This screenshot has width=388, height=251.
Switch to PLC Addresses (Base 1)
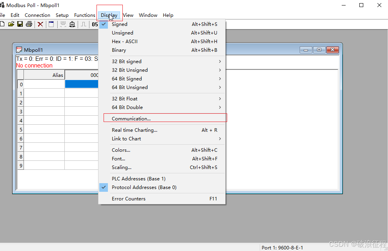point(162,179)
